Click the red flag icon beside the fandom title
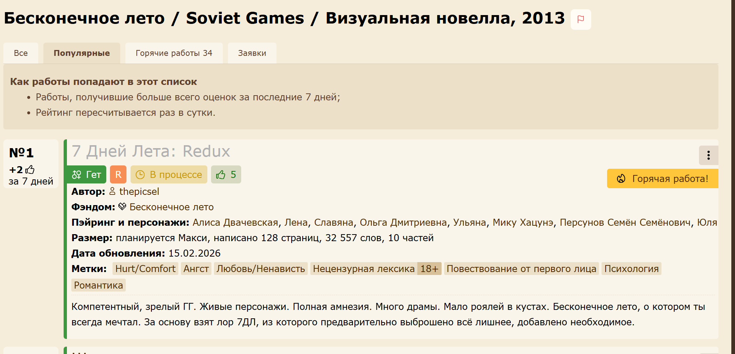This screenshot has width=735, height=354. click(x=581, y=19)
